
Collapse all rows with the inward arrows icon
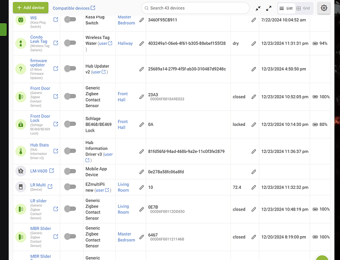(258, 8)
